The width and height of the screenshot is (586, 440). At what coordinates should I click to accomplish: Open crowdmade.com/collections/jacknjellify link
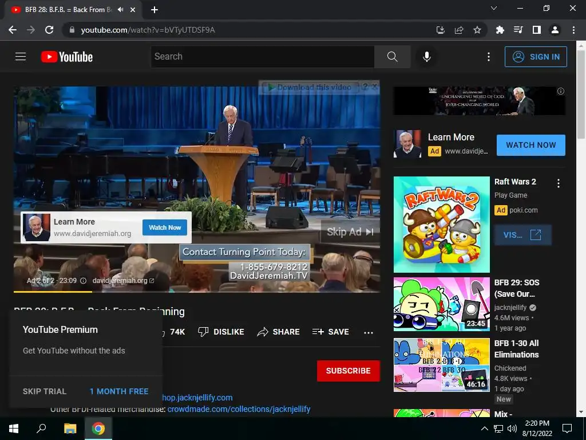[239, 409]
